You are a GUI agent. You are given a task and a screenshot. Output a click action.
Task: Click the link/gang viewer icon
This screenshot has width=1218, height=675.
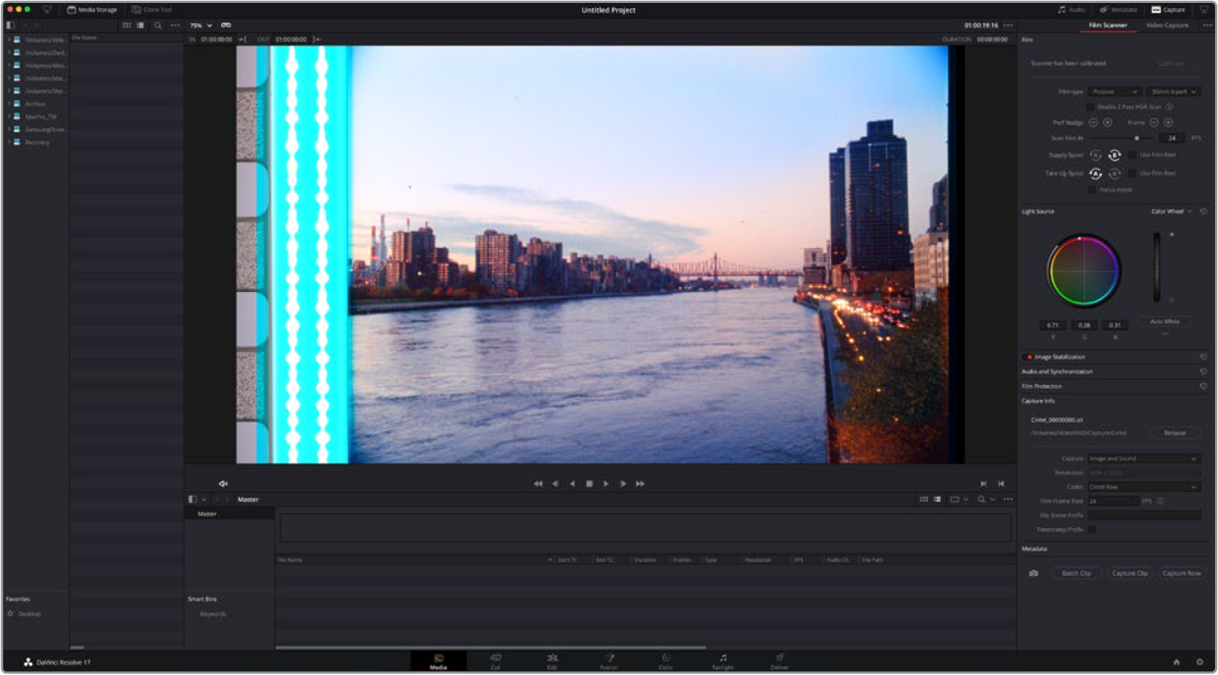pyautogui.click(x=226, y=25)
